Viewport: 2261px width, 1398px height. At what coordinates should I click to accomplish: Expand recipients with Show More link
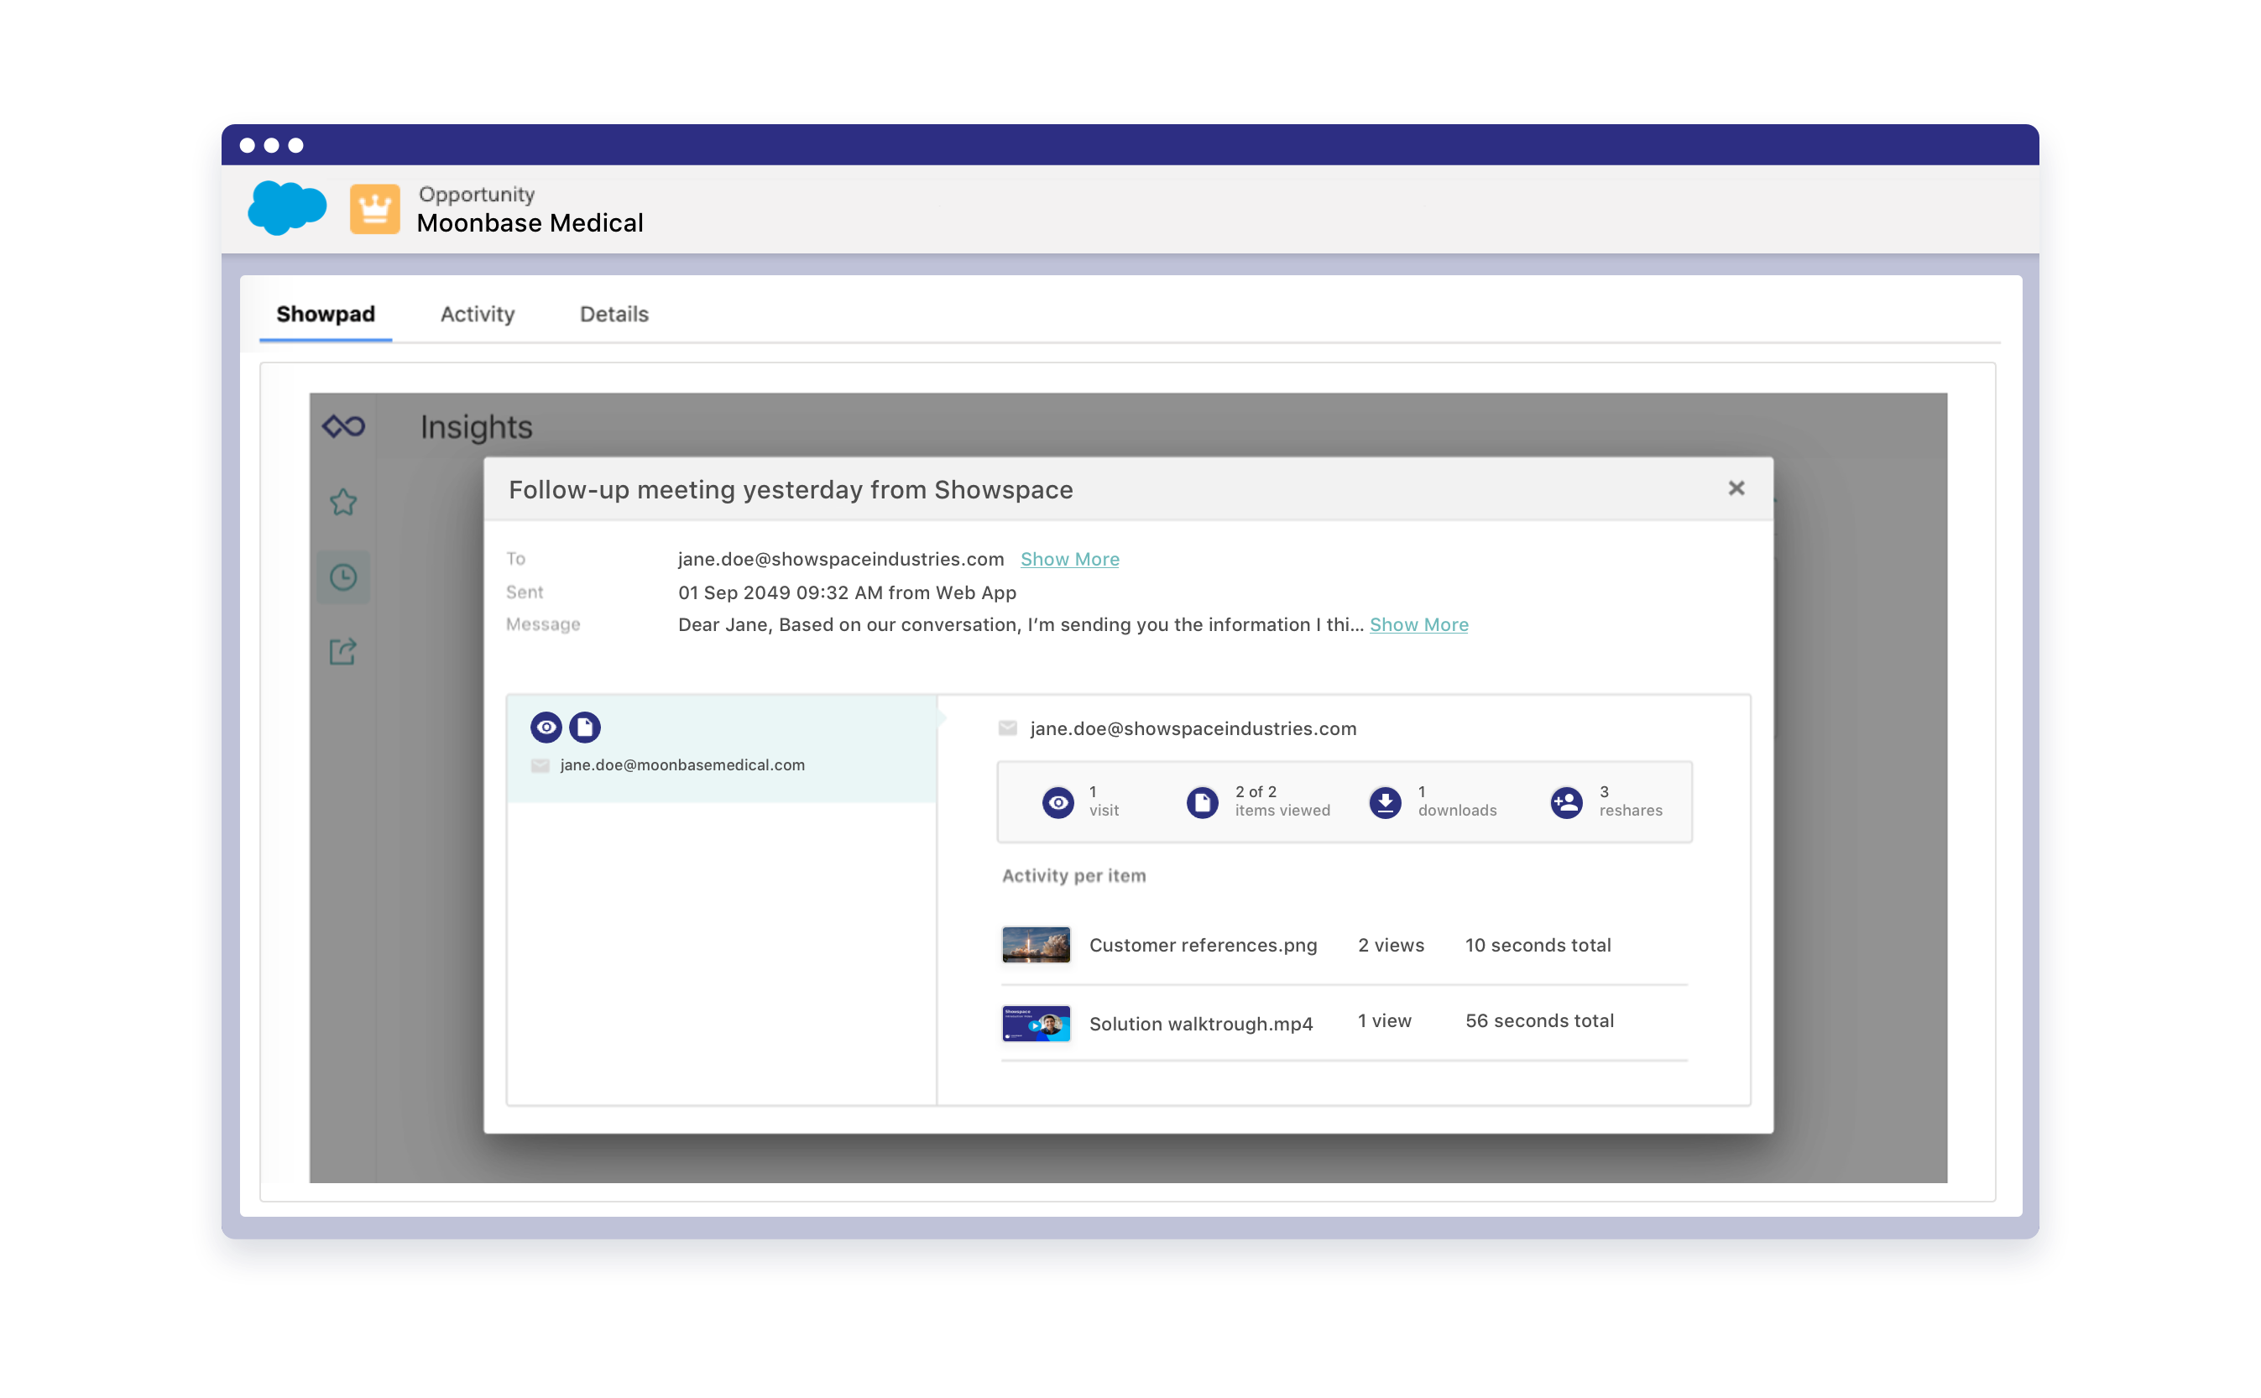pyautogui.click(x=1069, y=560)
